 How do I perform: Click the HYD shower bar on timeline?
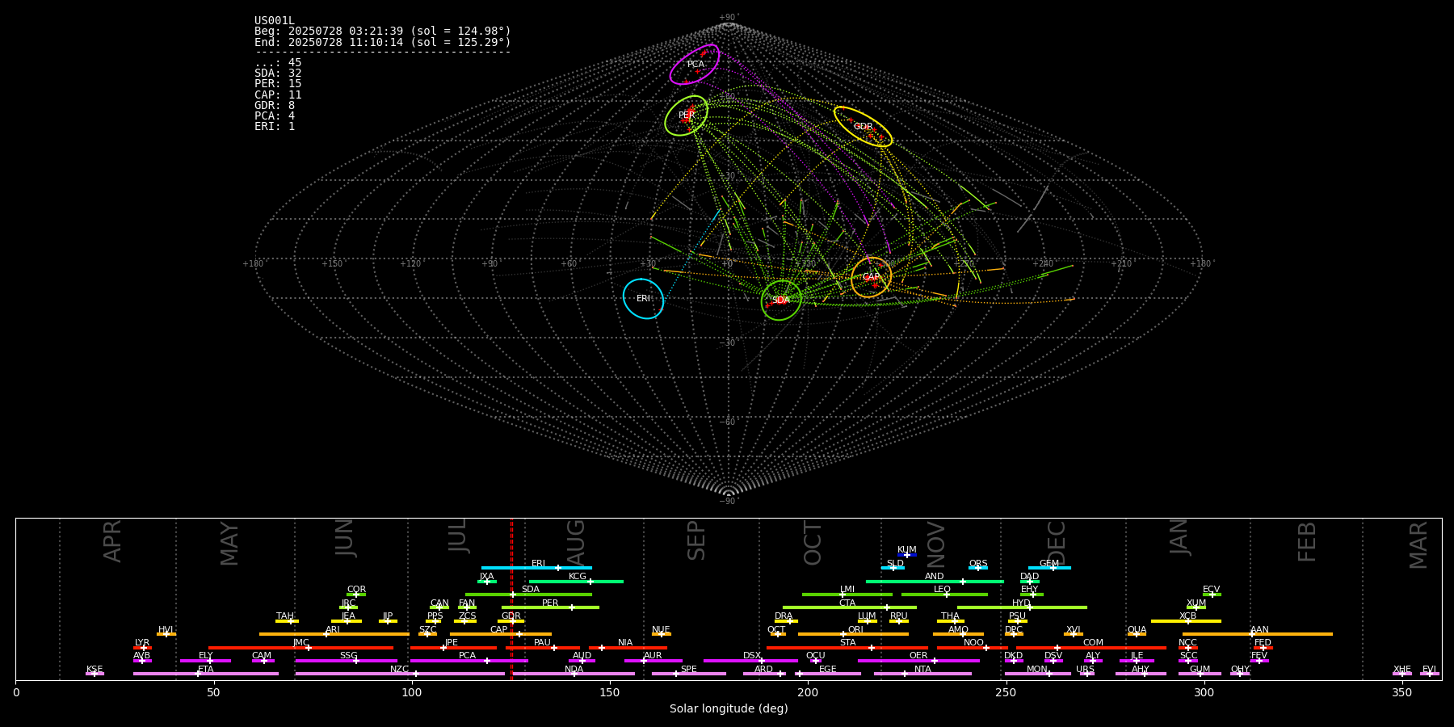(1022, 607)
